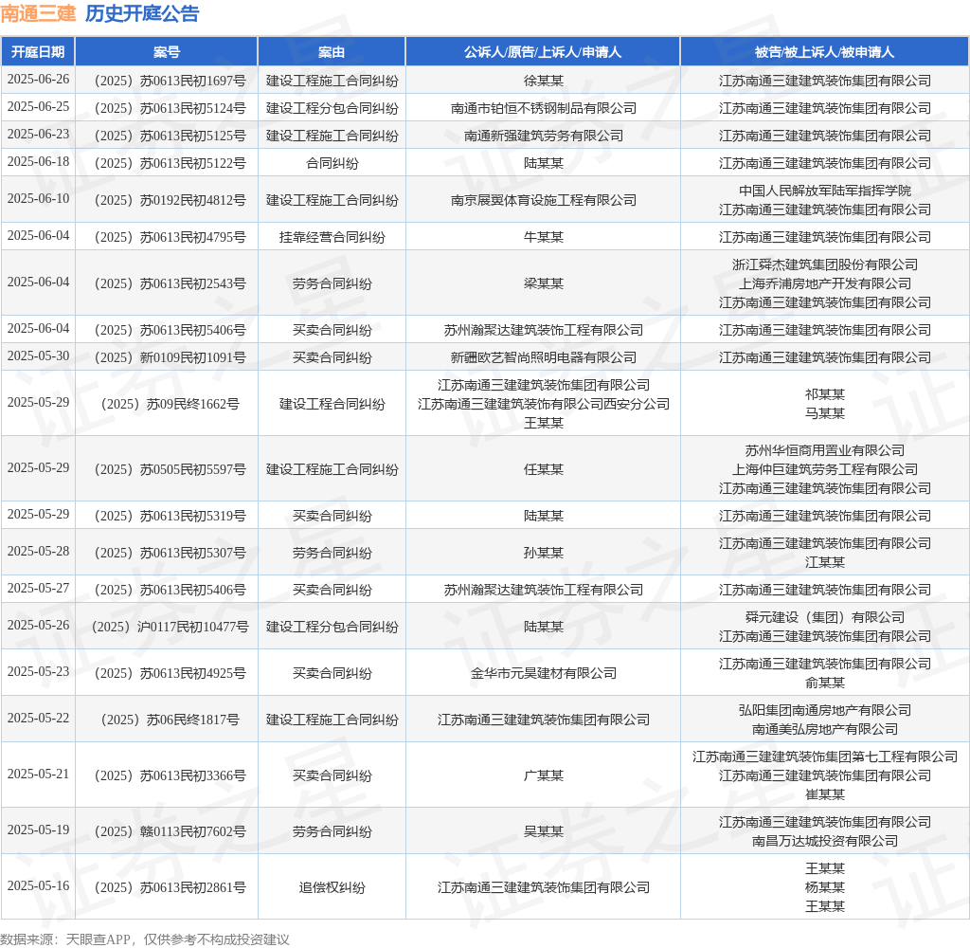Click defendant 马某某
Screen dimensions: 970x948
coord(825,413)
